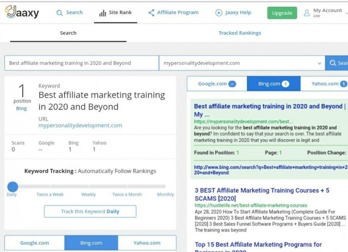Open 3 BEST Affiliate Marketing Training Courses result
The height and width of the screenshot is (252, 348).
[262, 194]
